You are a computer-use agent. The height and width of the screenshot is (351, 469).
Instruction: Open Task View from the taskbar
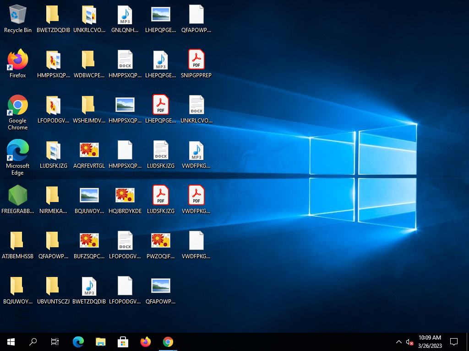coord(55,341)
